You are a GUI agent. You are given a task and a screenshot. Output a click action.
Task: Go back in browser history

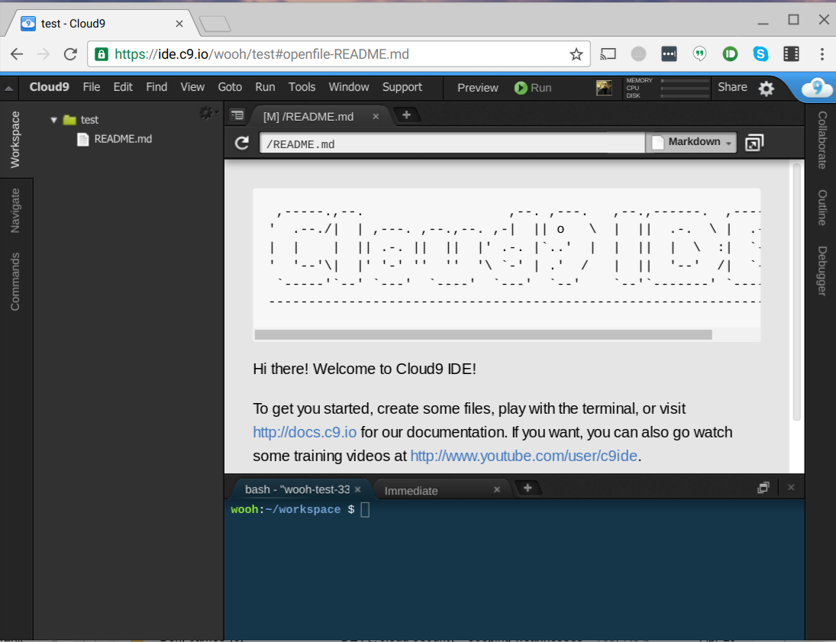coord(17,54)
